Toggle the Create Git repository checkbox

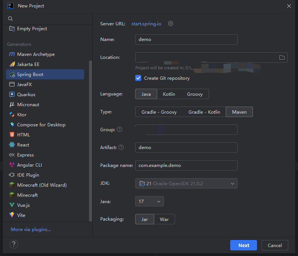coord(138,78)
